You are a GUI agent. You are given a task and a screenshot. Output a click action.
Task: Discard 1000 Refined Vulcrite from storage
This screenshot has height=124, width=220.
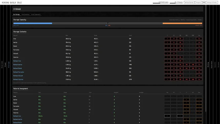[x=193, y=79]
